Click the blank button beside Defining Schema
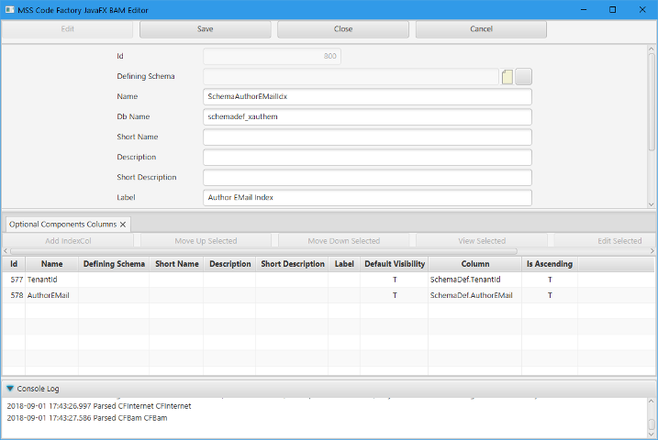 pyautogui.click(x=524, y=77)
